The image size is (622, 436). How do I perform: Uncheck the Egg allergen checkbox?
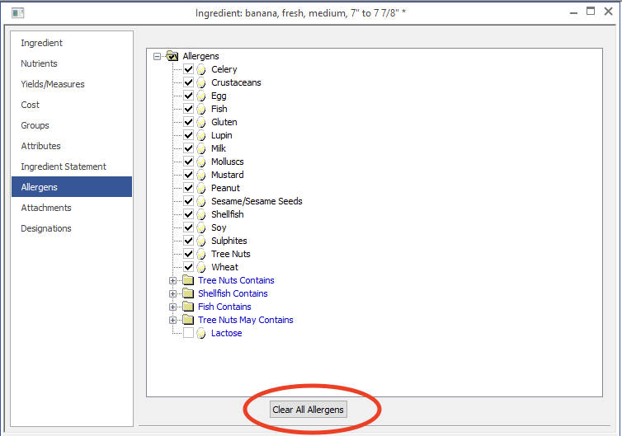coord(188,96)
